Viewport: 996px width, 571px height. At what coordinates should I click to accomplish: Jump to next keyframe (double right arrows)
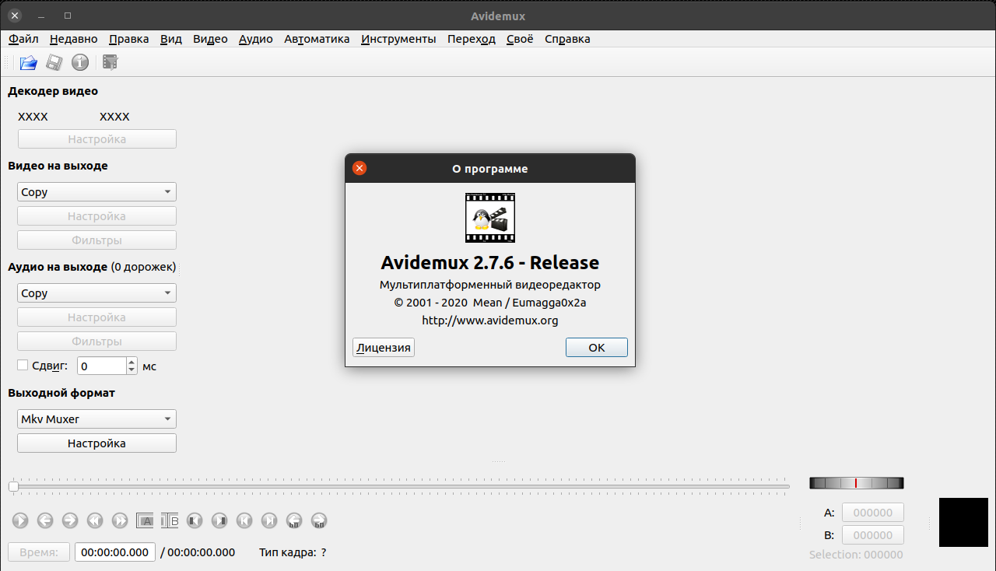[x=120, y=520]
